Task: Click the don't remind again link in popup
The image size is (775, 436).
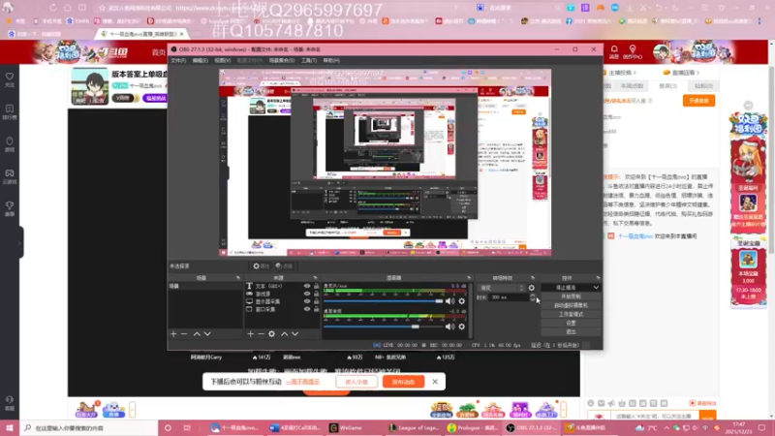Action: (x=302, y=382)
